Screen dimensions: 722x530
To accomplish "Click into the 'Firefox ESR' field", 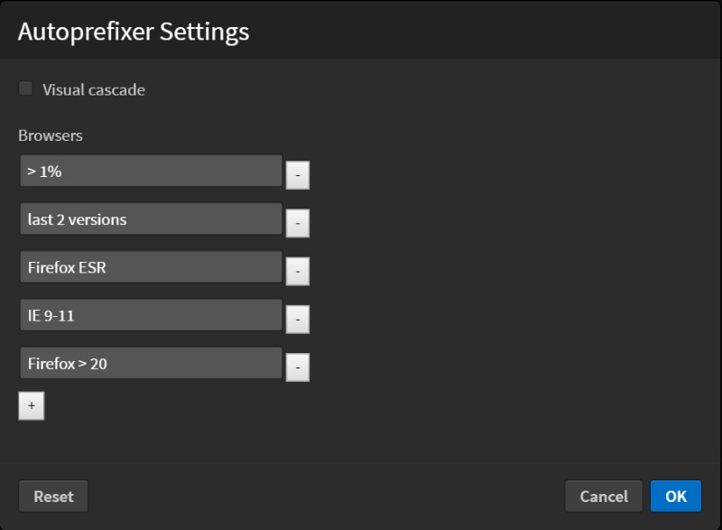I will coord(151,267).
